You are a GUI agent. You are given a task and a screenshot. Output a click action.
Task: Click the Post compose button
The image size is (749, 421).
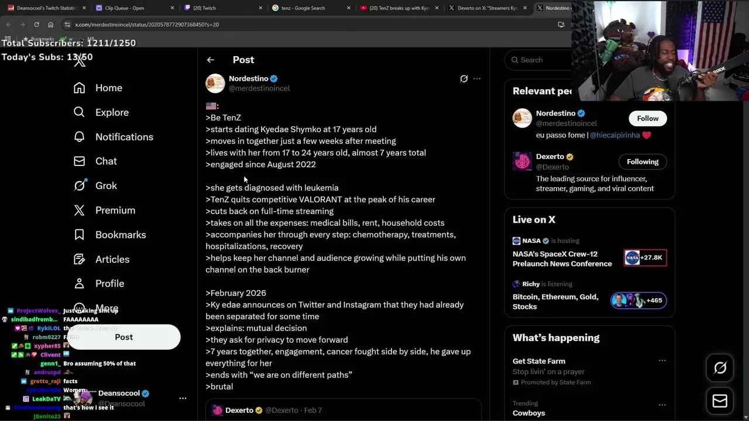point(123,337)
